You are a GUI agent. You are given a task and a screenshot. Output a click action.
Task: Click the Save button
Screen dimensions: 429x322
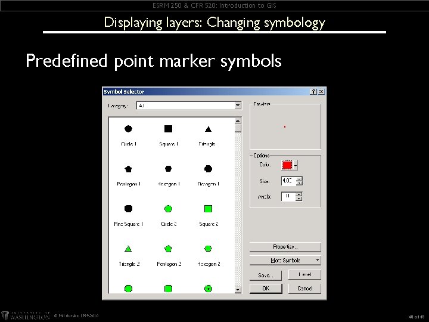click(x=265, y=275)
